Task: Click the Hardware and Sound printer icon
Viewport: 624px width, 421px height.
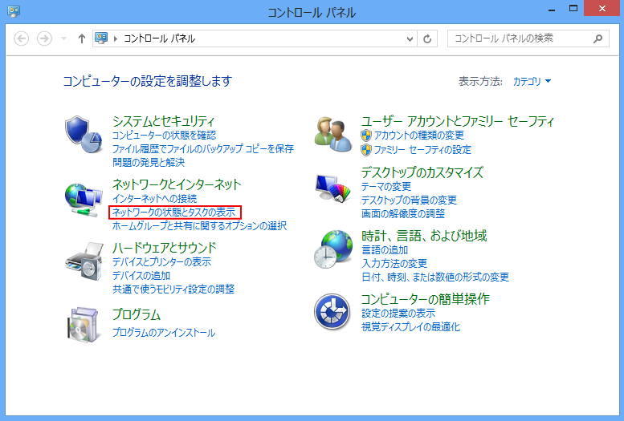Action: click(x=84, y=261)
